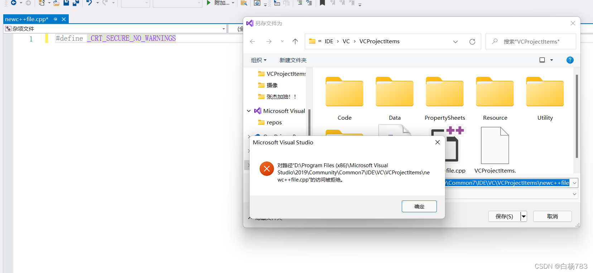Click the green start/attach play button
This screenshot has height=273, width=593.
[209, 3]
